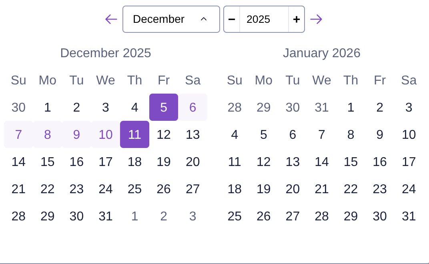Click greyed November 30 in December grid

[18, 107]
